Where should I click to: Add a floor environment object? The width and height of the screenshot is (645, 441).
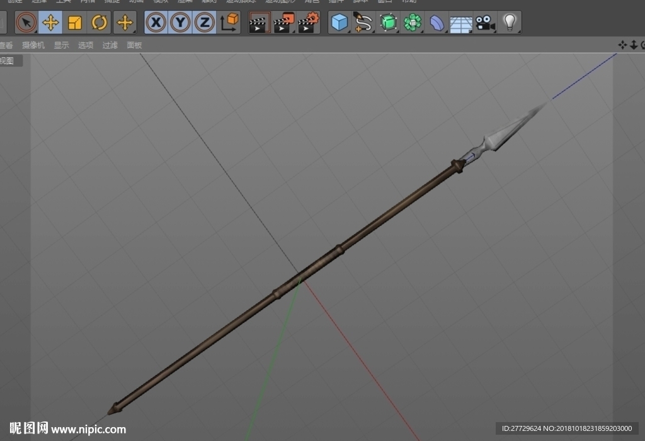coord(460,22)
